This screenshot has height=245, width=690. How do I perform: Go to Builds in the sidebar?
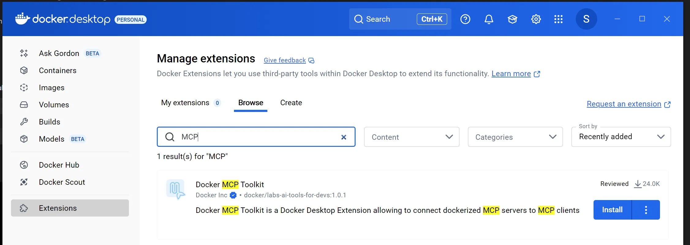[70, 122]
